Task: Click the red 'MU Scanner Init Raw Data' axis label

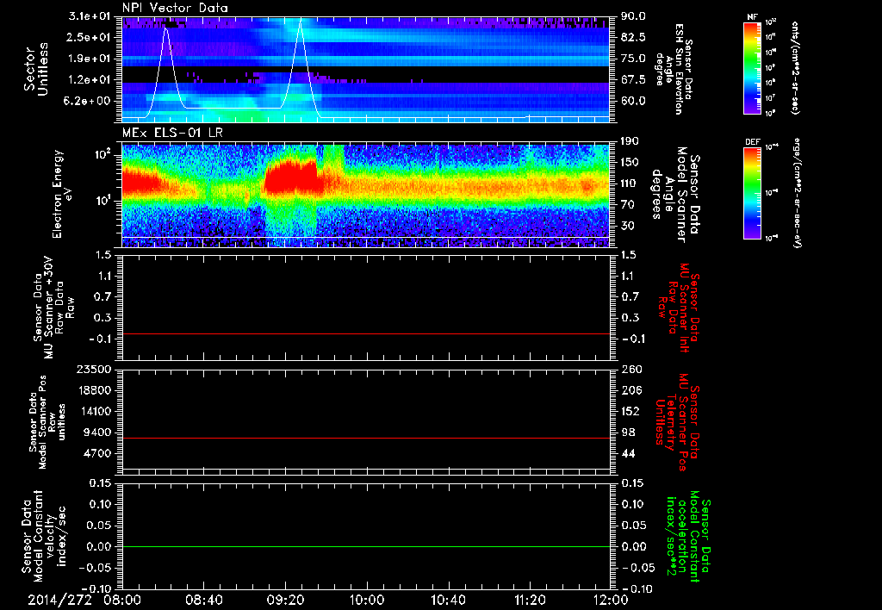Action: click(x=678, y=308)
